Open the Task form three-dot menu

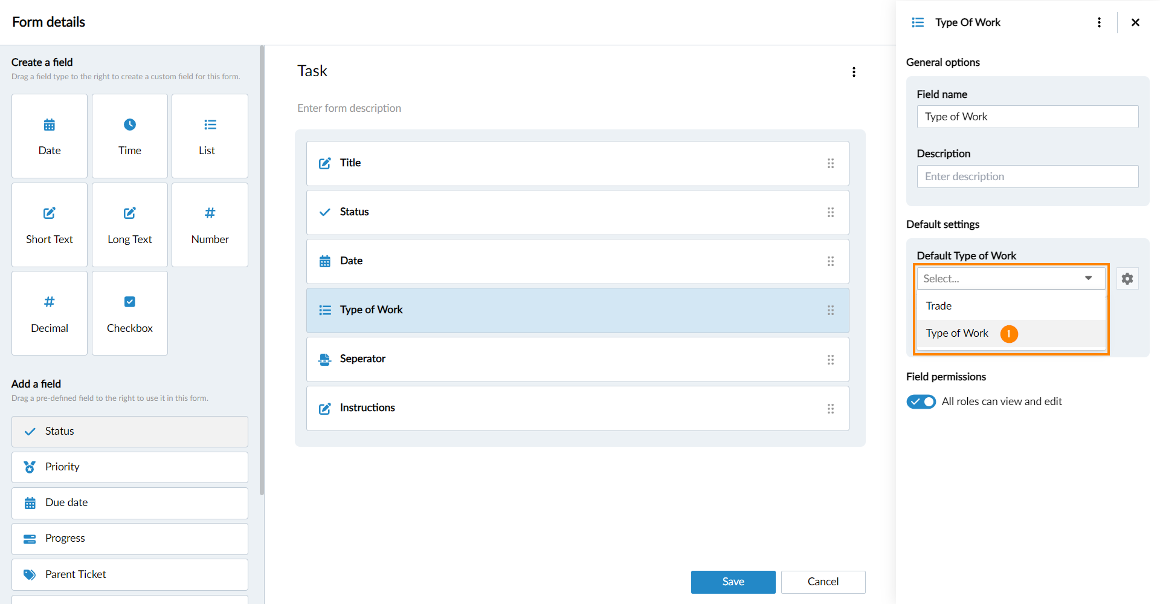point(854,72)
